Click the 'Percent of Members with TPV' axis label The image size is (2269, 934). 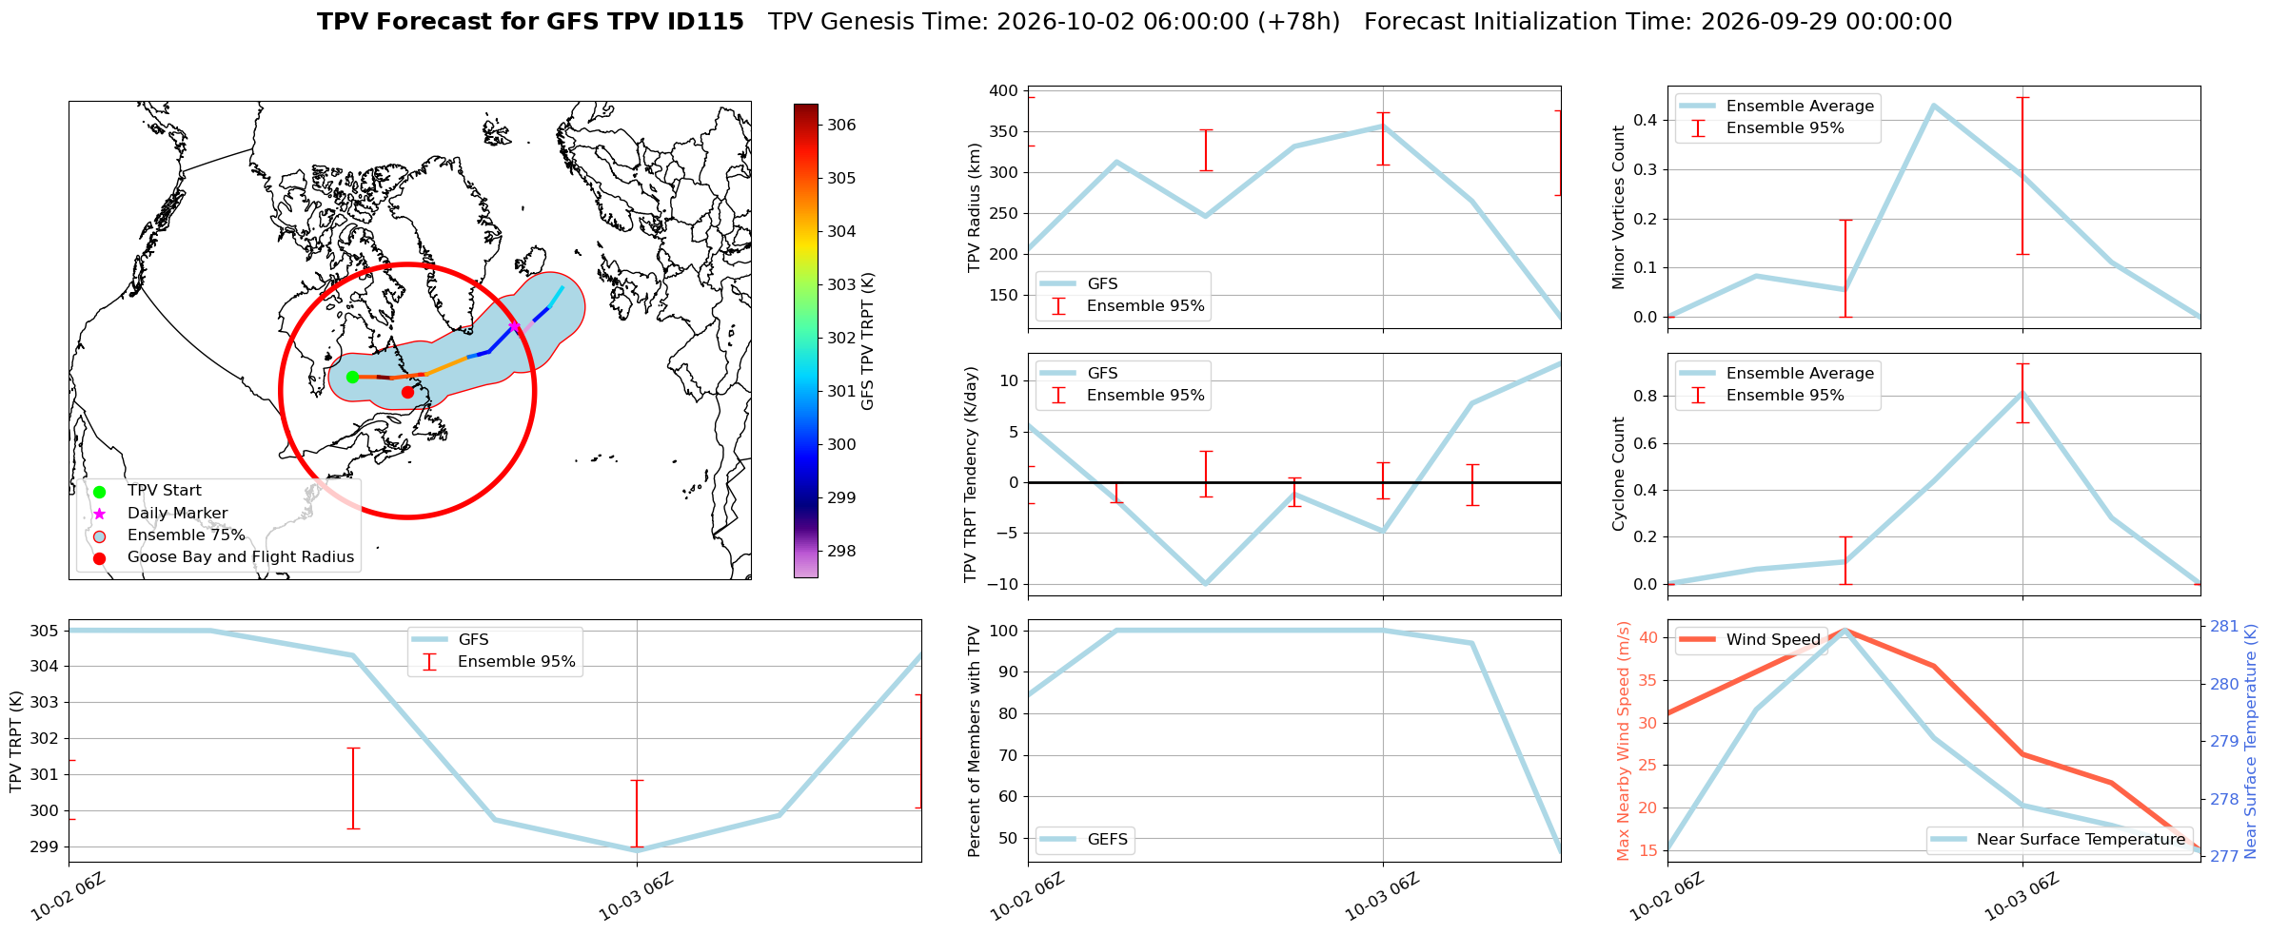(974, 742)
